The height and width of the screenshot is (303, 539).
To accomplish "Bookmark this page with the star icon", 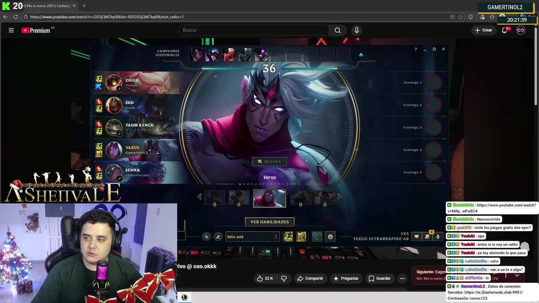I will (460, 17).
